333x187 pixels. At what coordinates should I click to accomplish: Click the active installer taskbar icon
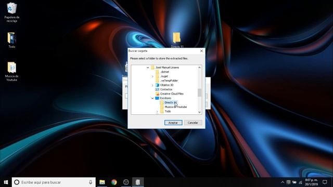(x=138, y=182)
